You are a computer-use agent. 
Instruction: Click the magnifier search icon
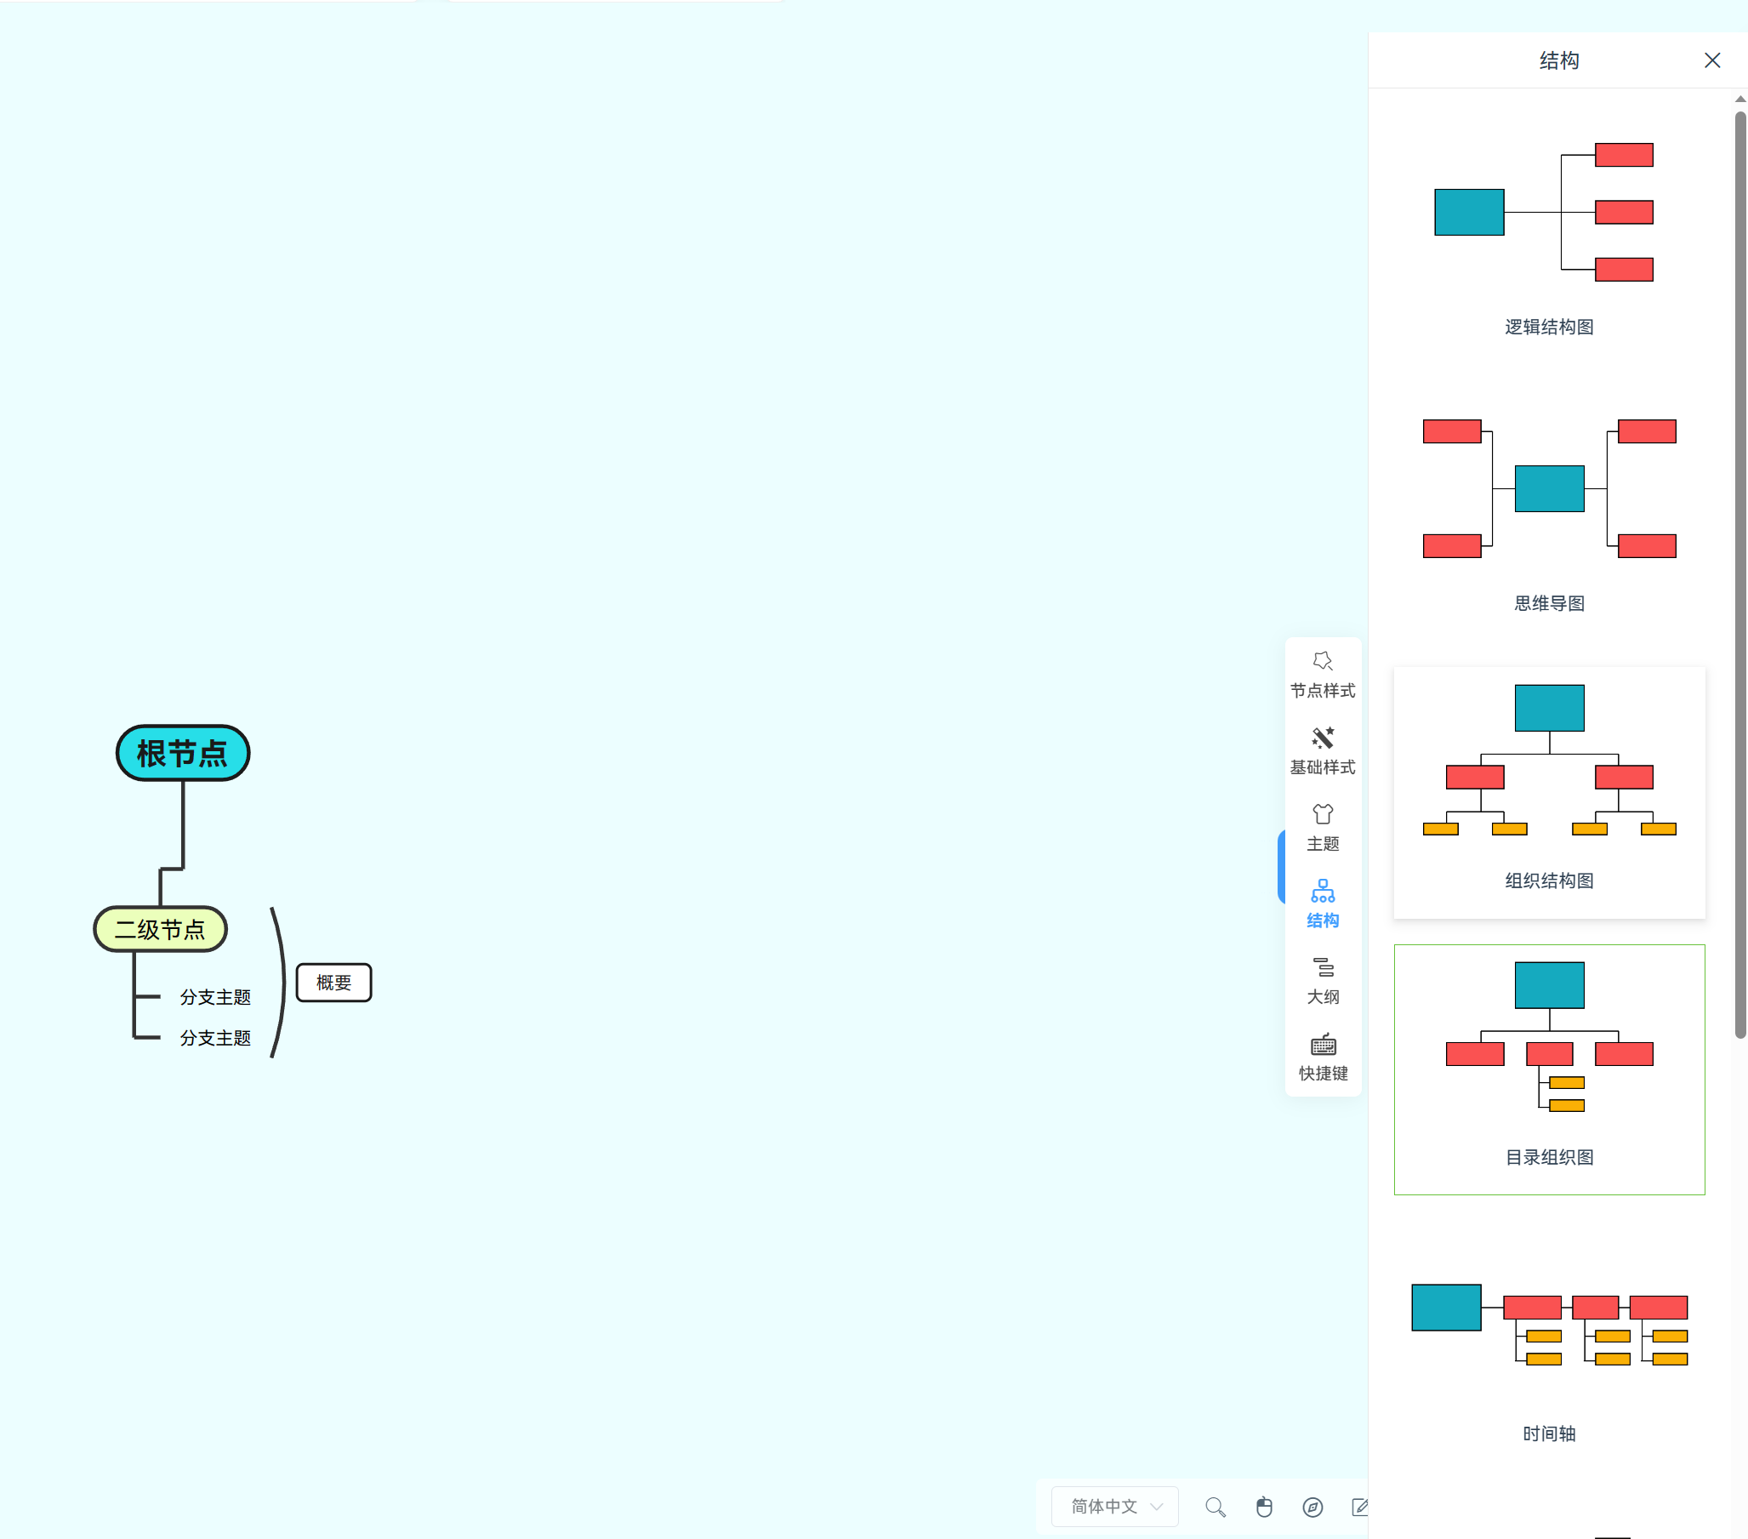[1215, 1507]
